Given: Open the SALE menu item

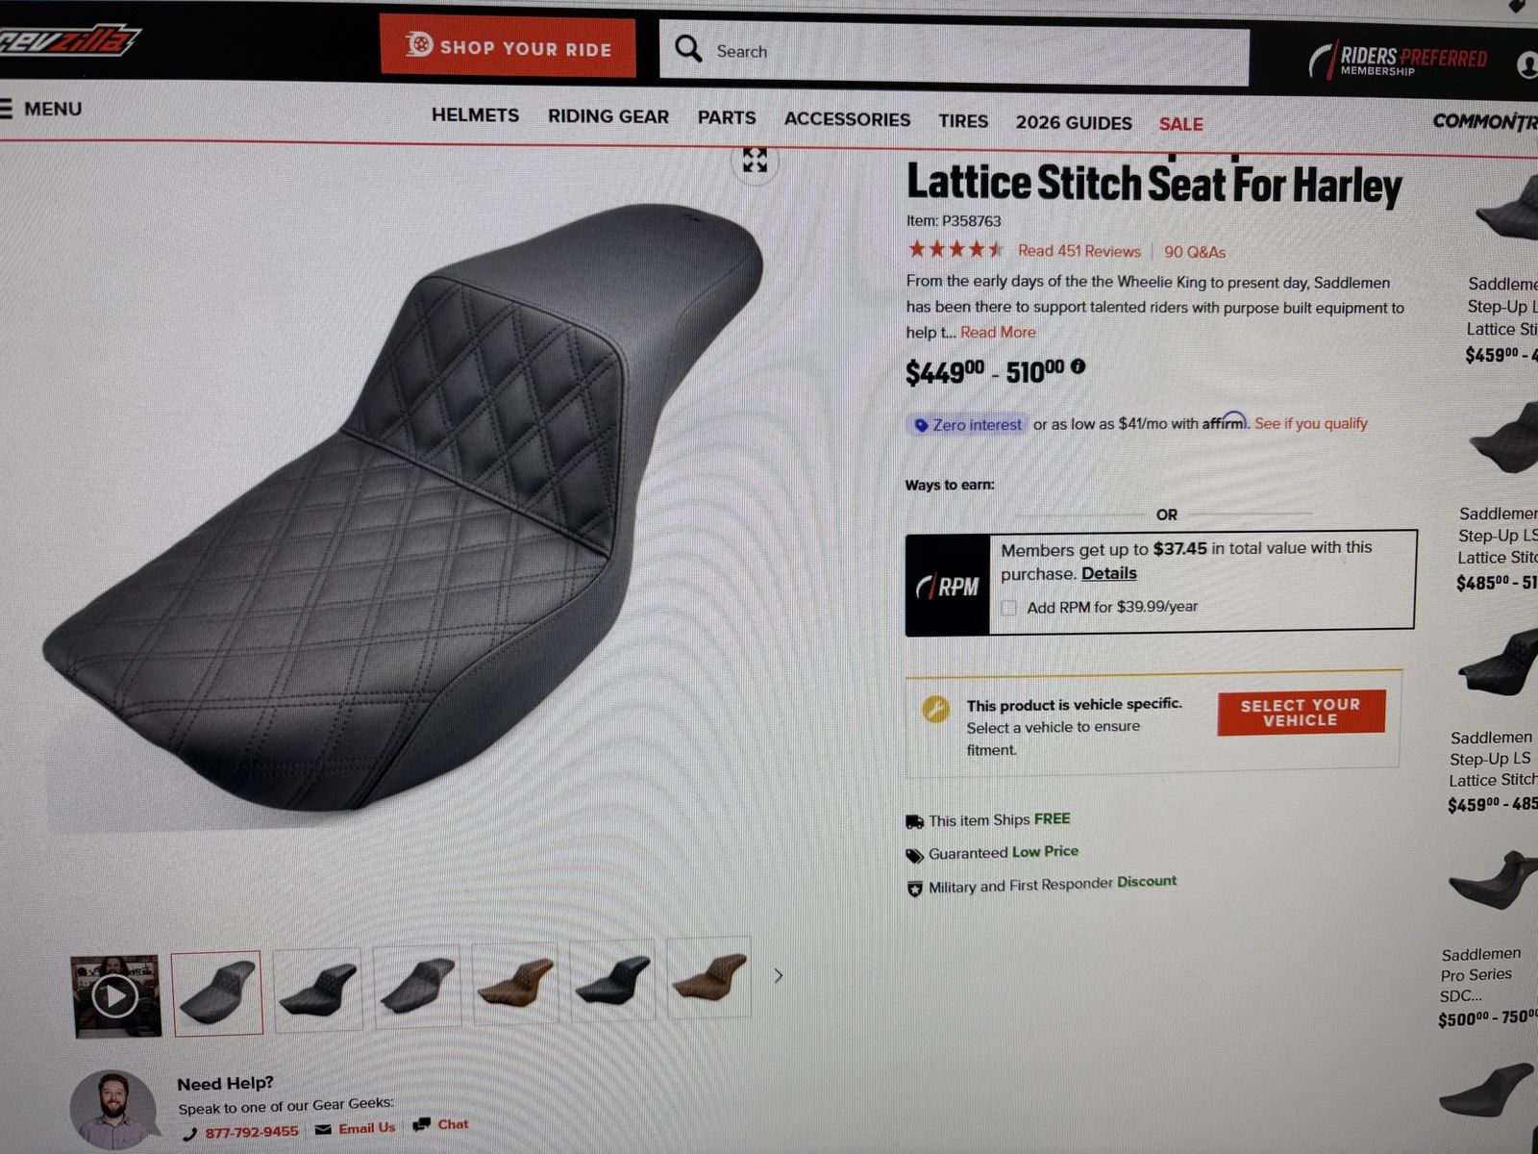Looking at the screenshot, I should (x=1180, y=124).
